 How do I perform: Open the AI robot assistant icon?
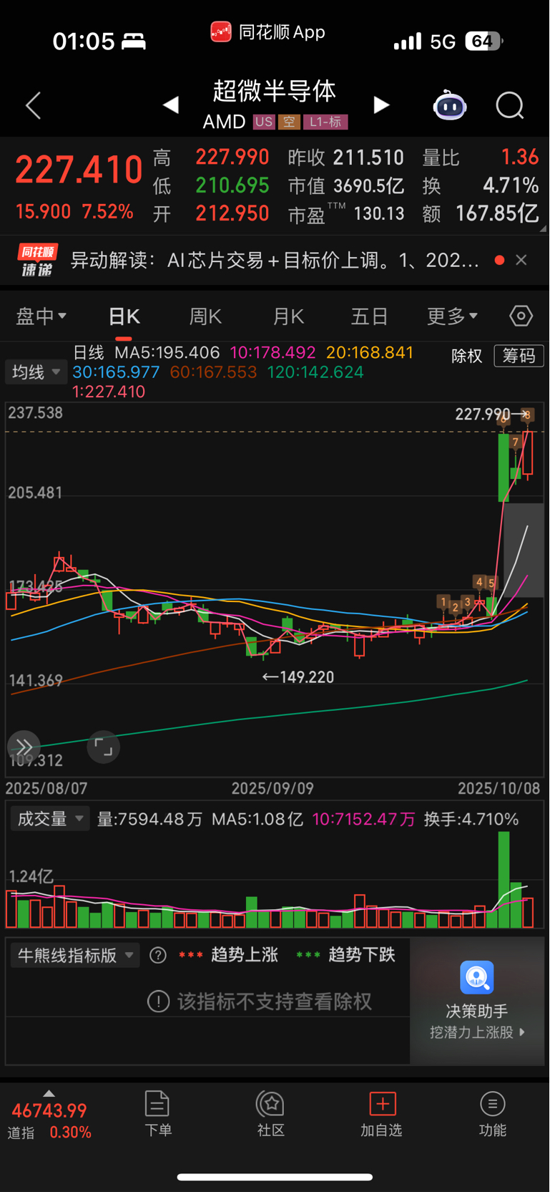[450, 106]
